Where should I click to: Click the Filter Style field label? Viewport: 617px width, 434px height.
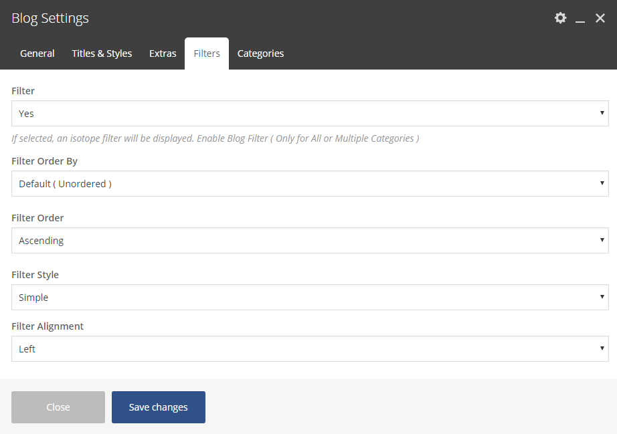35,275
